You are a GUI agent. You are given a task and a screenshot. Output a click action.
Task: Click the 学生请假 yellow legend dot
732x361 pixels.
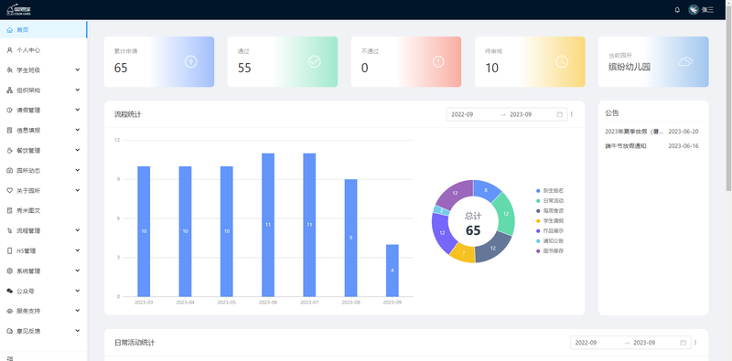pos(538,220)
